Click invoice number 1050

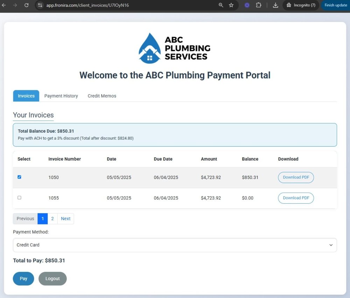tap(54, 178)
